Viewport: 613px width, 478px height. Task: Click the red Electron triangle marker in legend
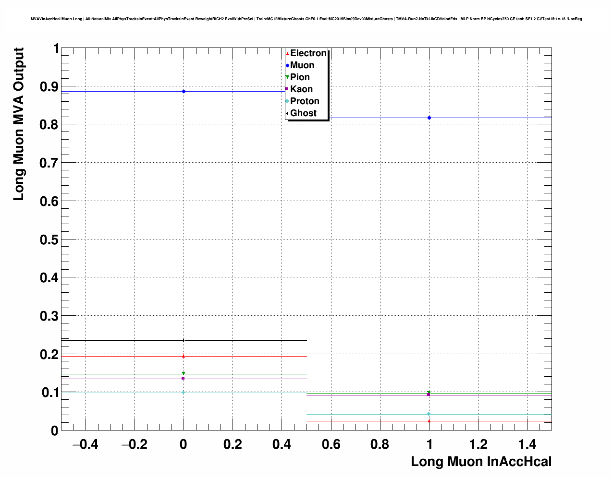click(287, 53)
